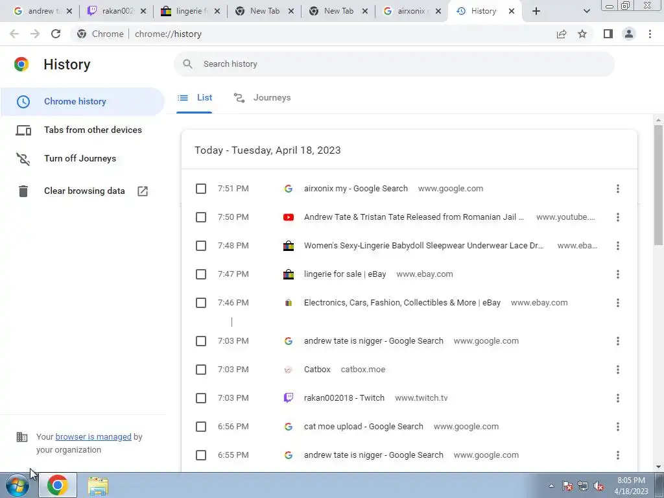Viewport: 664px width, 498px height.
Task: Click the Search history field
Action: 394,64
